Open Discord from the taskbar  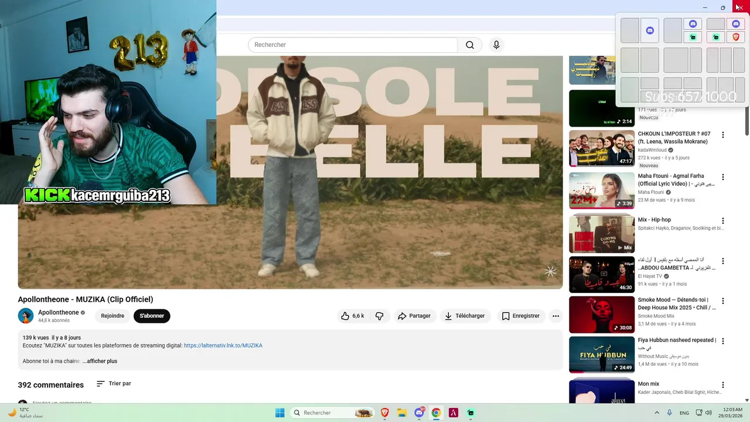point(419,413)
